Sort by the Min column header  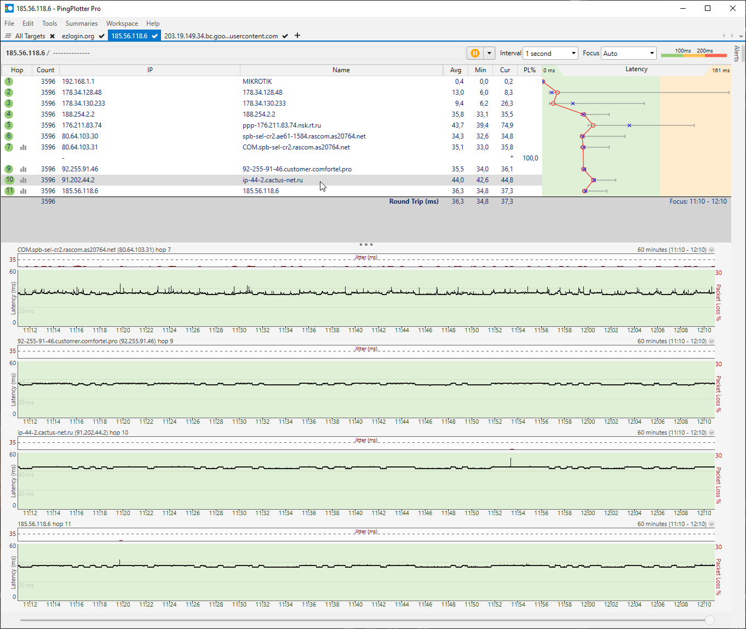point(480,70)
